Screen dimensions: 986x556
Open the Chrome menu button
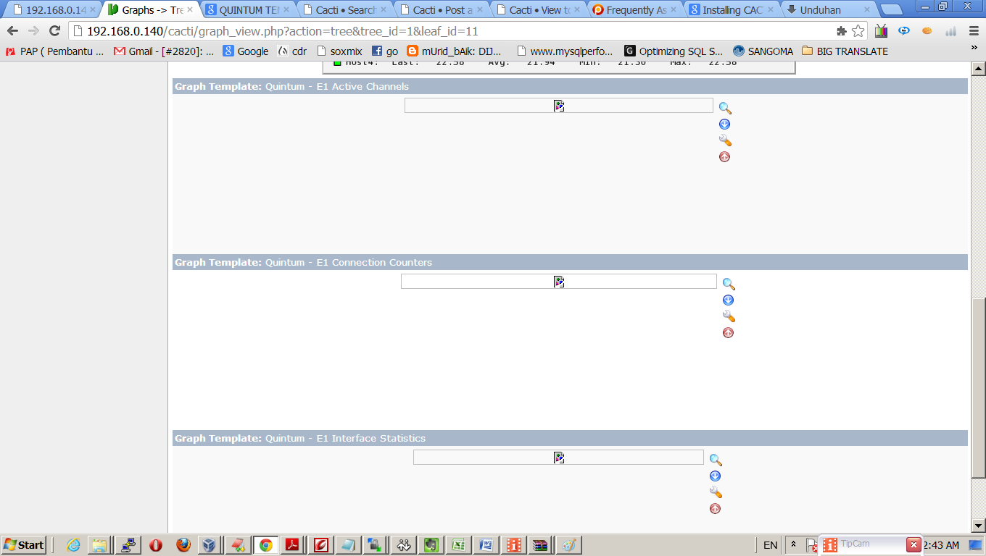pyautogui.click(x=974, y=31)
